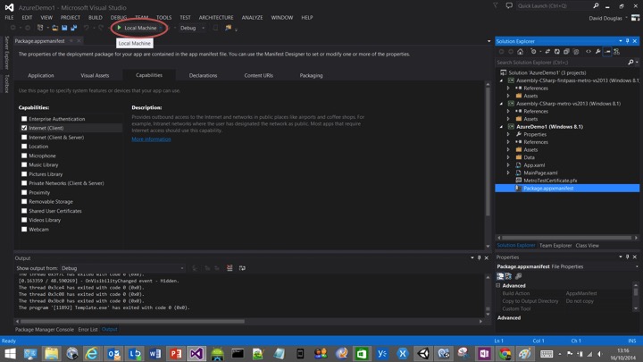643x362 pixels.
Task: Open the Debug configuration dropdown
Action: (192, 28)
